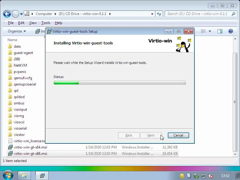Click the disabled Back button
The width and height of the screenshot is (240, 180).
tap(129, 135)
